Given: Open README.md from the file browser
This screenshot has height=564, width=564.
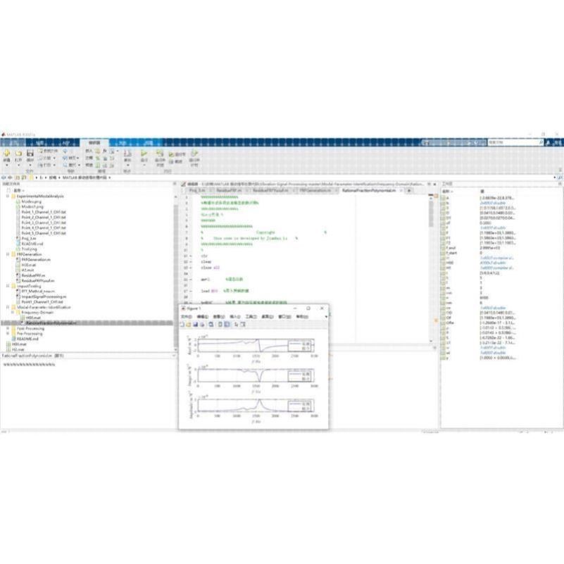Looking at the screenshot, I should click(29, 339).
